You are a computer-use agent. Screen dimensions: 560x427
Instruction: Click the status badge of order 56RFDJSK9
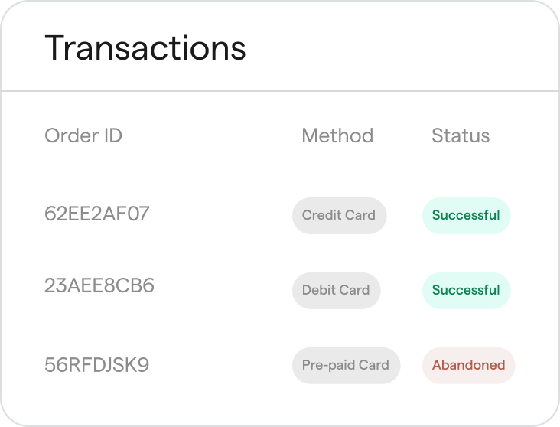tap(468, 365)
